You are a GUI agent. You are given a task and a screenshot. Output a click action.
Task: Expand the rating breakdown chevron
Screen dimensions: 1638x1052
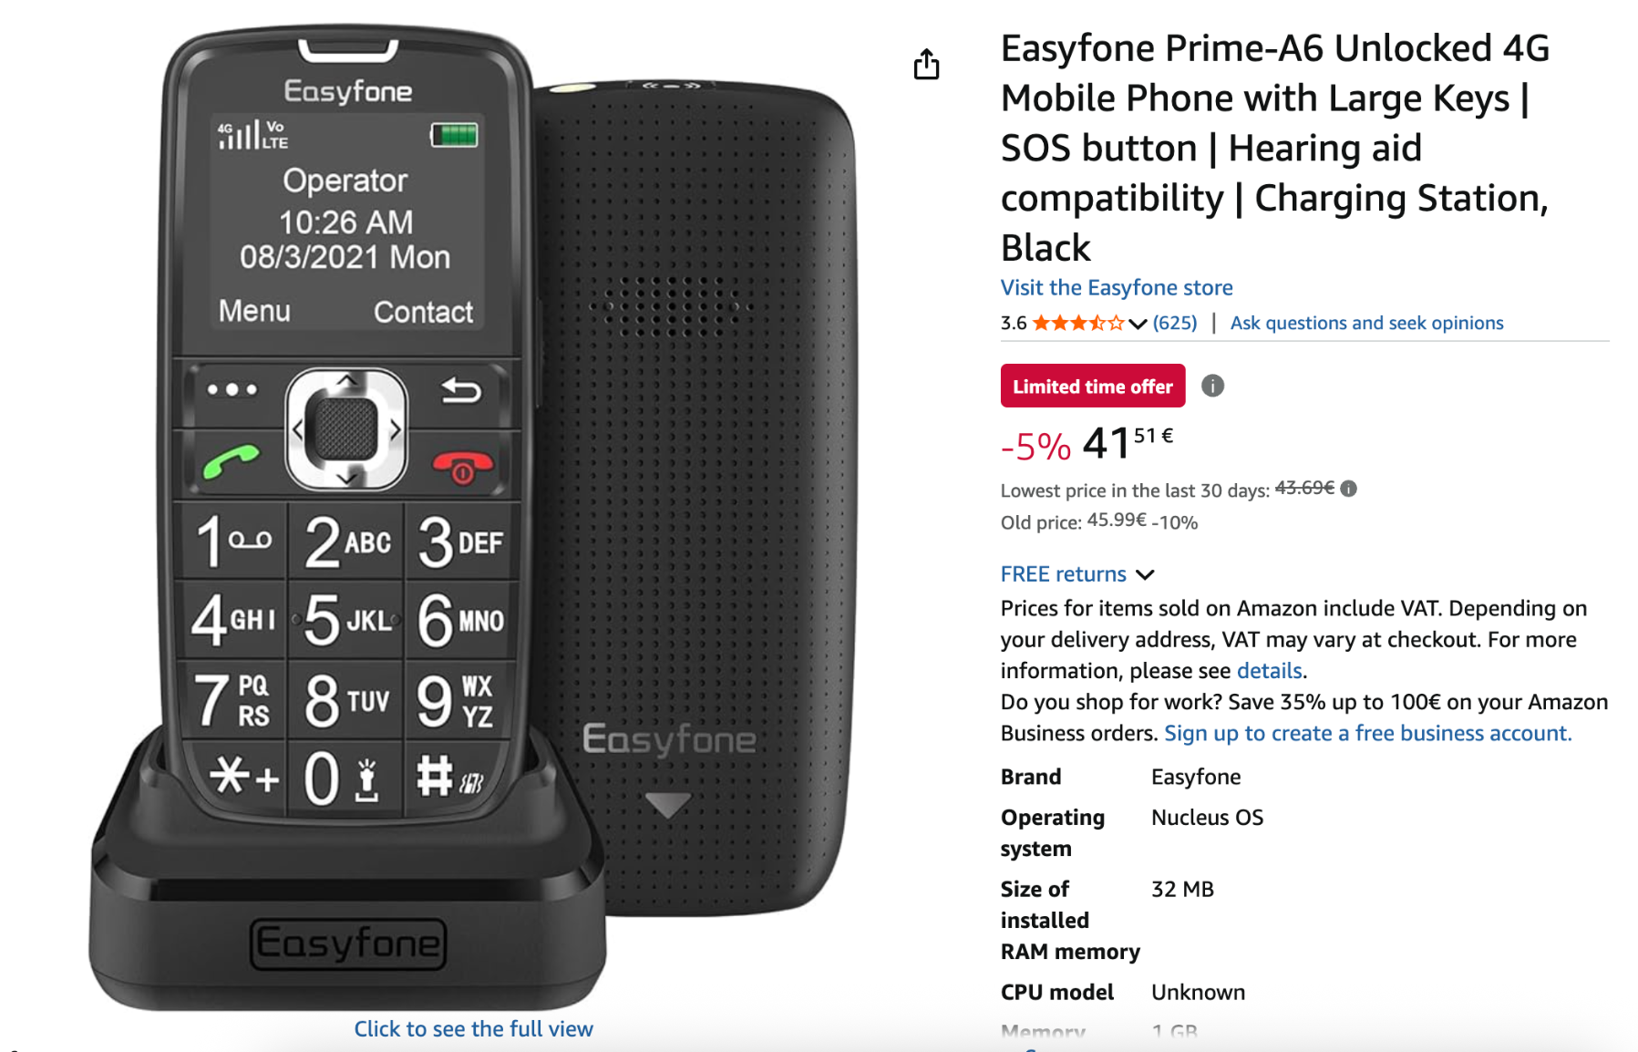pyautogui.click(x=1138, y=324)
